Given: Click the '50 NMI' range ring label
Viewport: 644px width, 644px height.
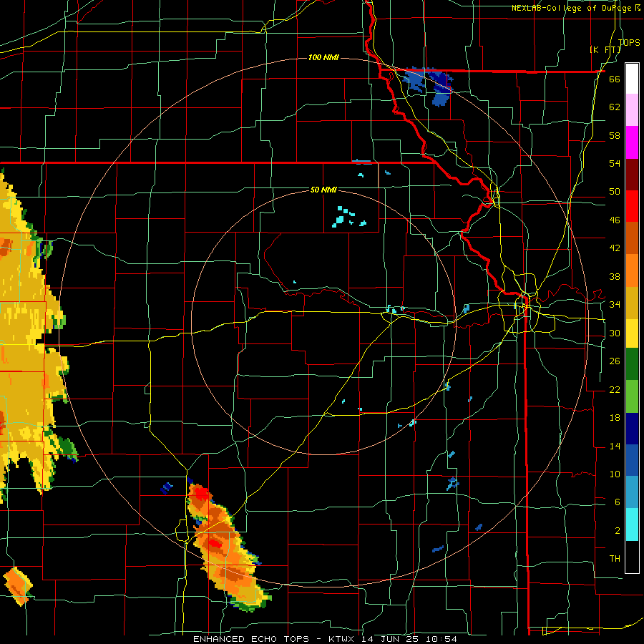Looking at the screenshot, I should coord(323,190).
